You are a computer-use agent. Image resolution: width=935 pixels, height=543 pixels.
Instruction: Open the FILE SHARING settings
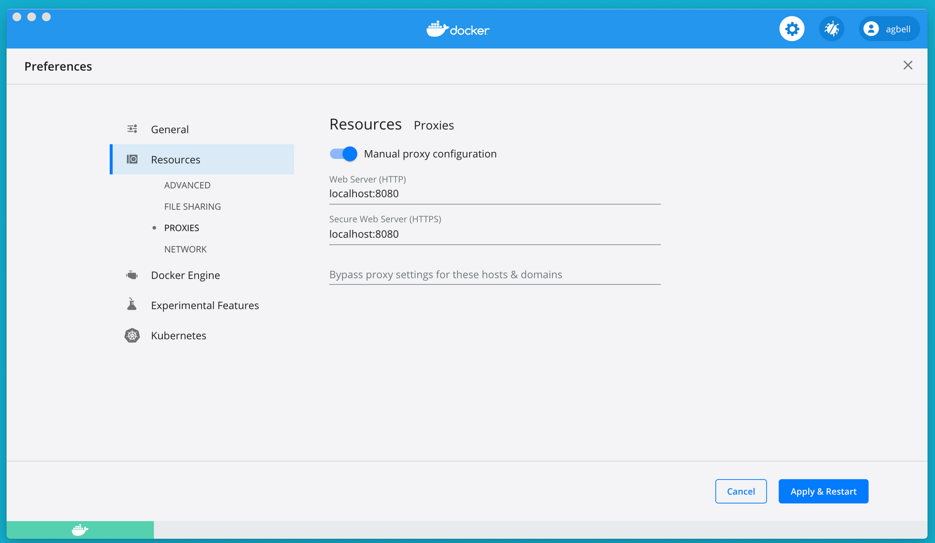[x=192, y=206]
